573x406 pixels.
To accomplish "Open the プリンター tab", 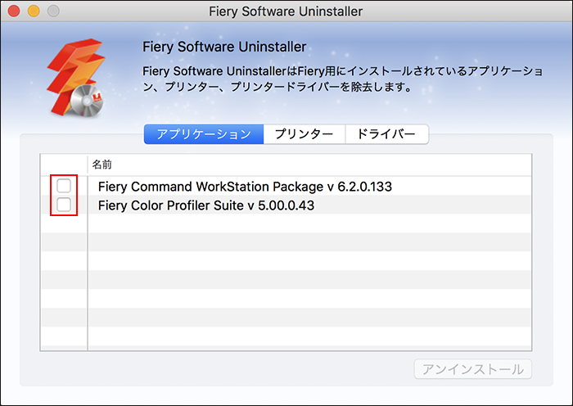I will (304, 134).
